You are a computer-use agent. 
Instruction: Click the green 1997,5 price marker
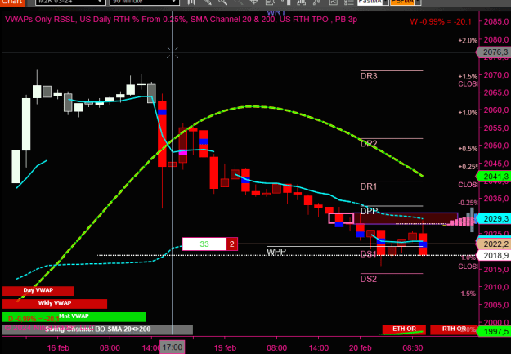point(494,331)
